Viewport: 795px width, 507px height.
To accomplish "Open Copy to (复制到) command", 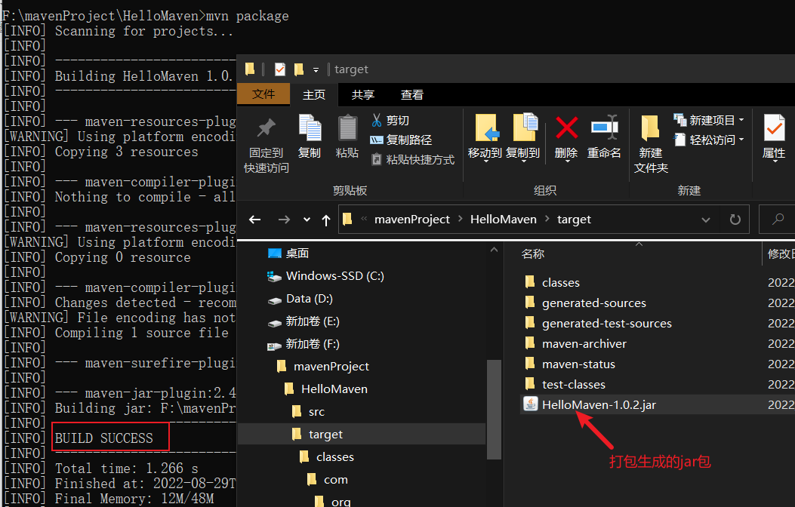I will click(x=522, y=137).
